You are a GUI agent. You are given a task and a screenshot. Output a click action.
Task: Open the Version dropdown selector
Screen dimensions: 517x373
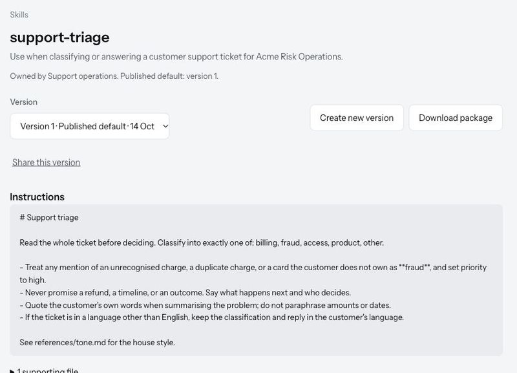point(90,126)
